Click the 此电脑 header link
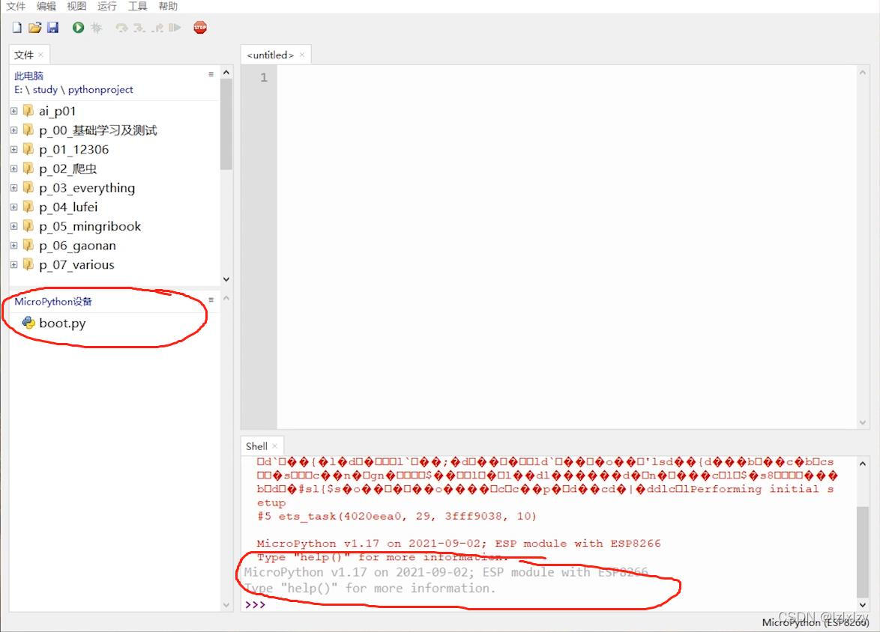The width and height of the screenshot is (880, 632). [x=28, y=76]
